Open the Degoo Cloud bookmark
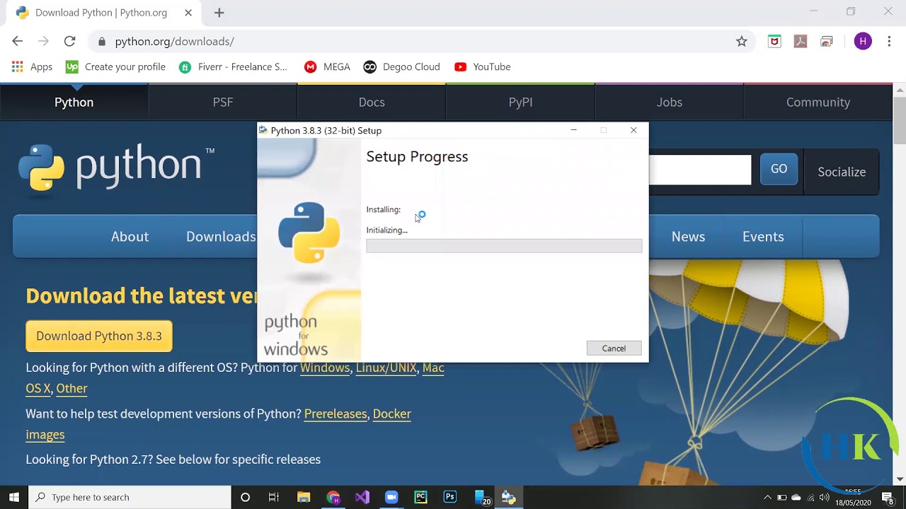The height and width of the screenshot is (509, 906). point(401,67)
